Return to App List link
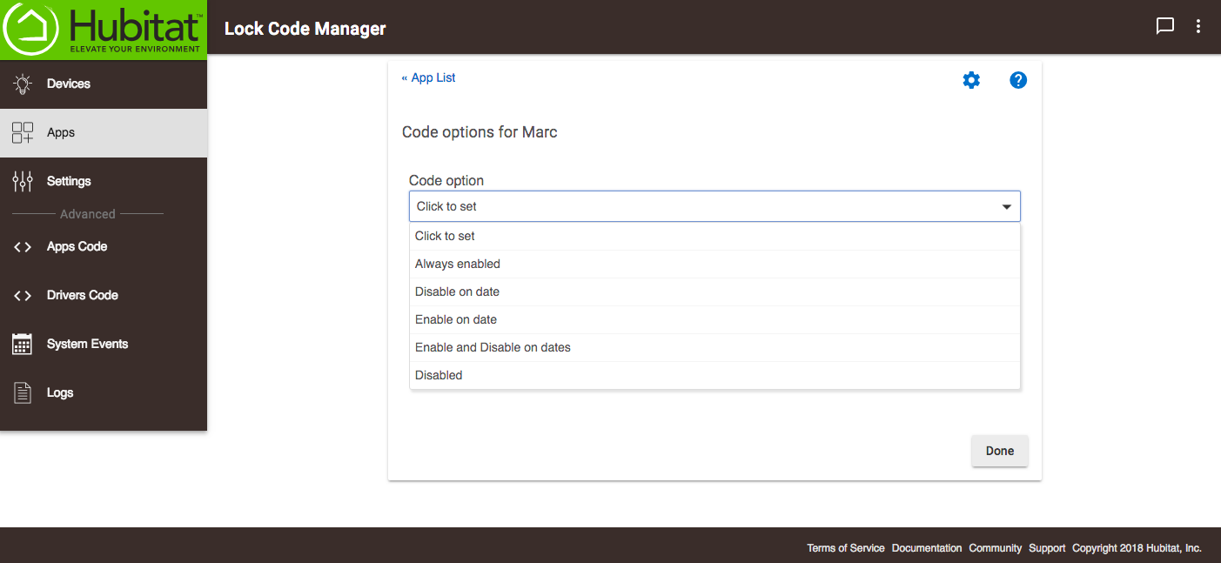The image size is (1221, 563). tap(428, 77)
